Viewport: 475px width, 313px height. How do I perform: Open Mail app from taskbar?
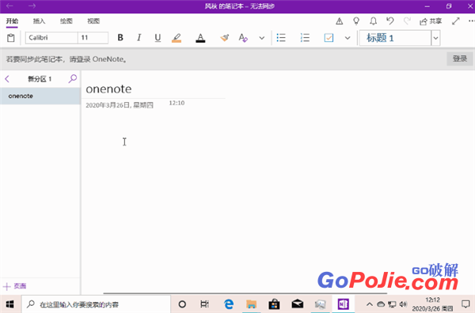297,304
